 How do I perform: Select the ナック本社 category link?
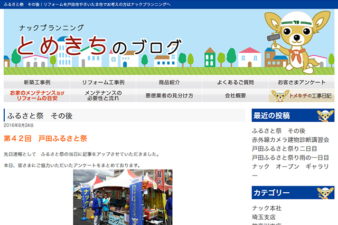(267, 208)
